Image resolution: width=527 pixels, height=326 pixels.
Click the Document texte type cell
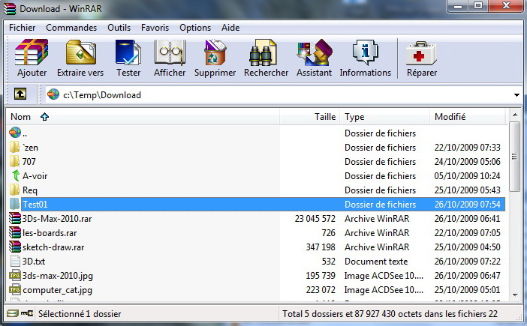(376, 262)
